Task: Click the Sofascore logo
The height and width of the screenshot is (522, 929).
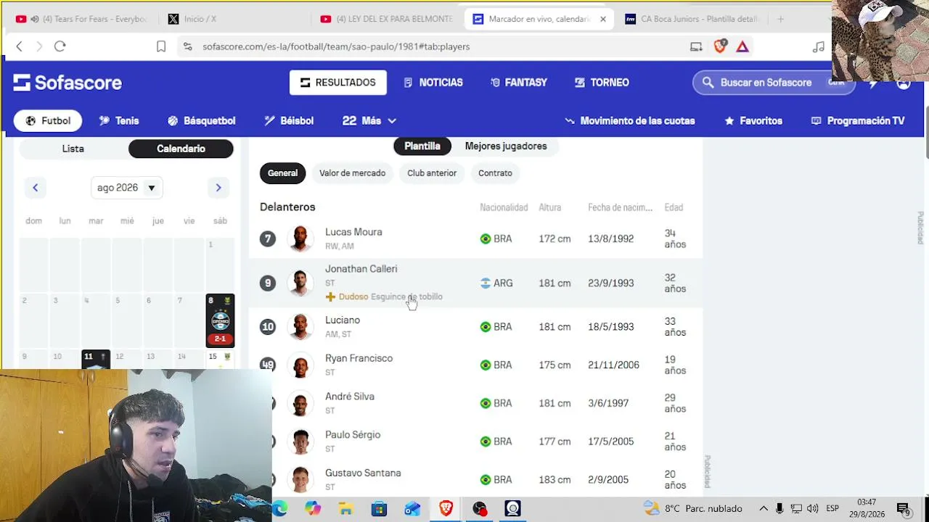Action: point(67,83)
